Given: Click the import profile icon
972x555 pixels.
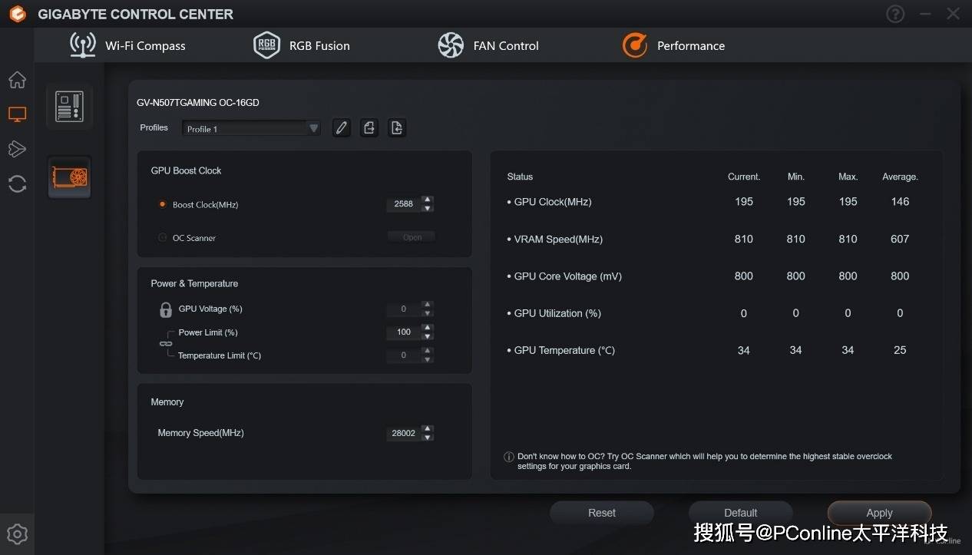Looking at the screenshot, I should (397, 128).
